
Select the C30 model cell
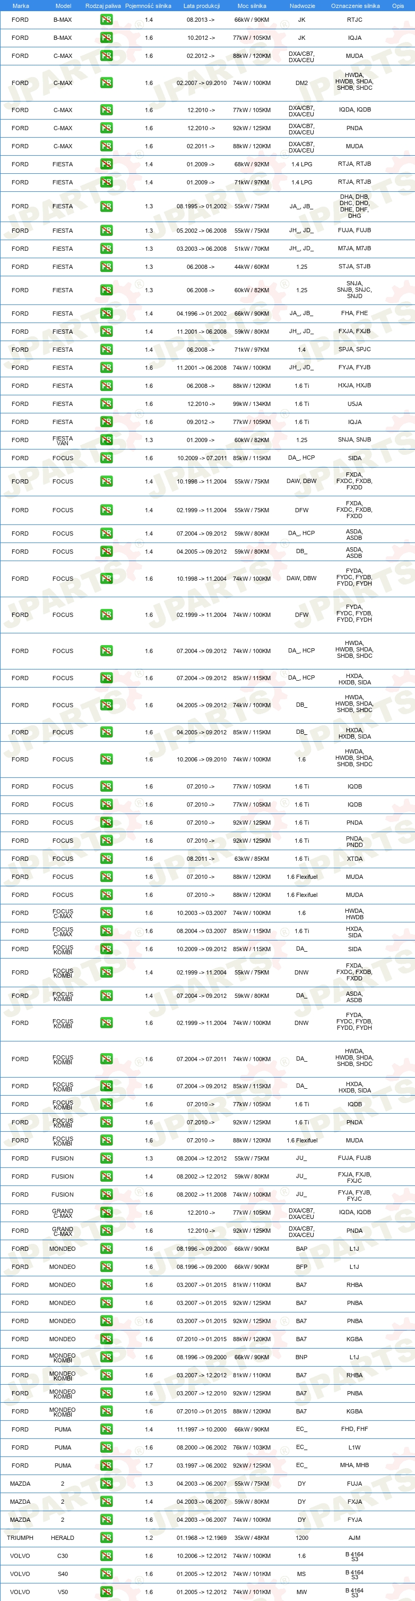pos(63,1556)
